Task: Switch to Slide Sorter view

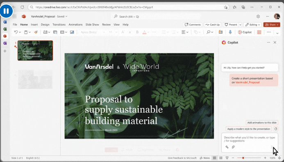Action: 221,158
